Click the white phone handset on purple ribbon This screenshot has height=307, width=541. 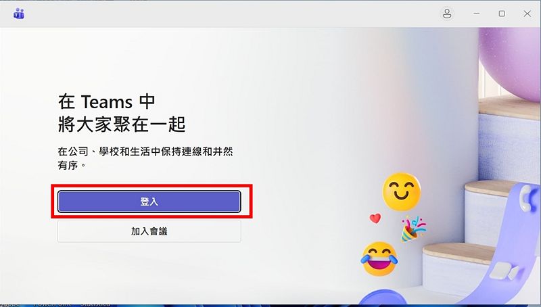coord(525,198)
